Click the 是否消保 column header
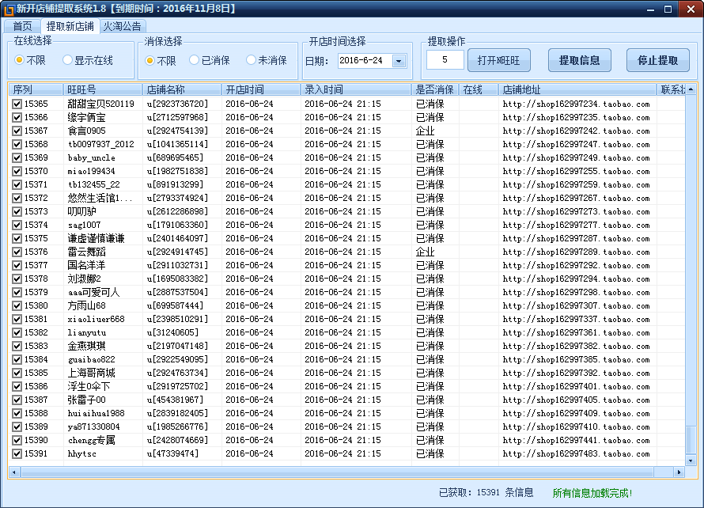Viewport: 704px width, 508px height. click(x=435, y=89)
